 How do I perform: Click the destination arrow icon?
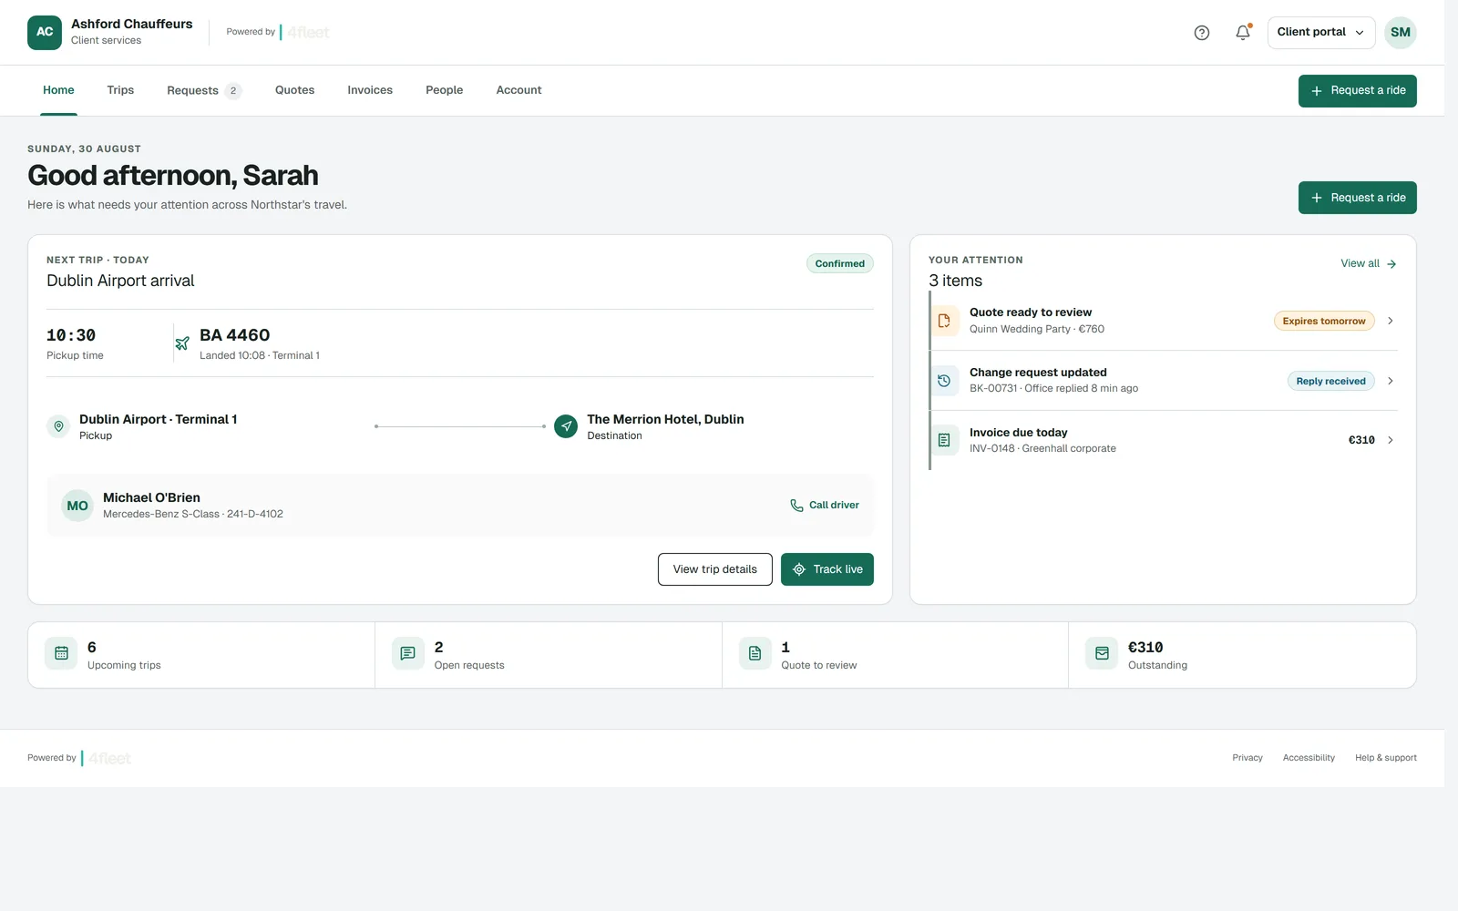566,426
